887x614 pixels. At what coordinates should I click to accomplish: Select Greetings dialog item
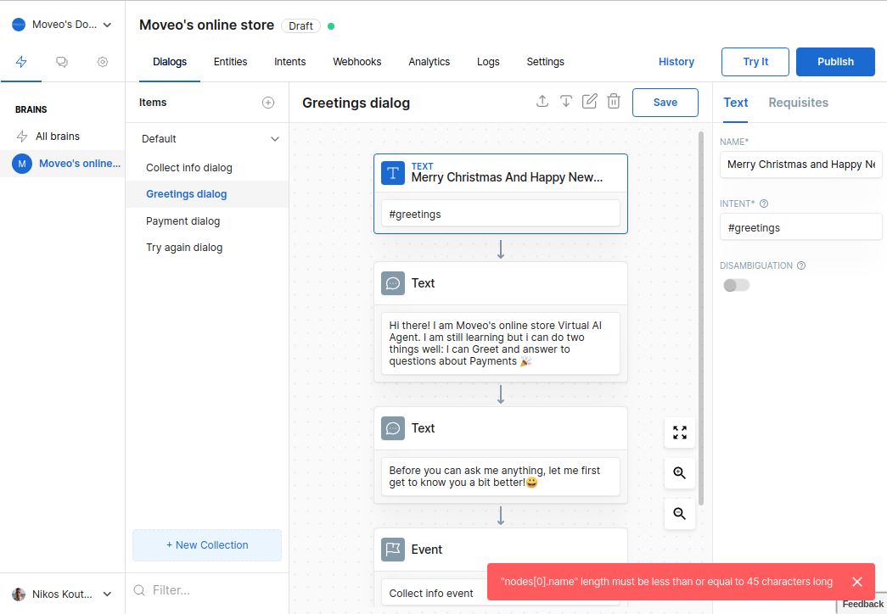207,194
